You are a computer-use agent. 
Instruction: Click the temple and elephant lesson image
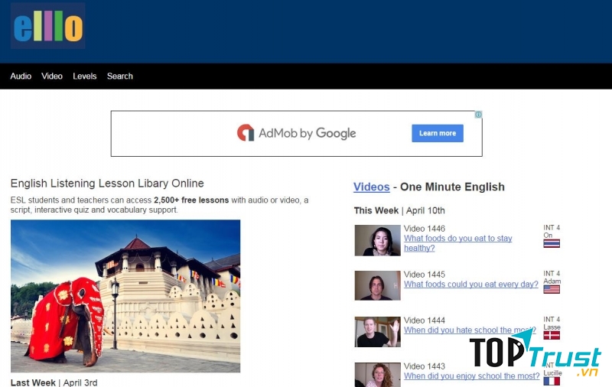pos(125,296)
